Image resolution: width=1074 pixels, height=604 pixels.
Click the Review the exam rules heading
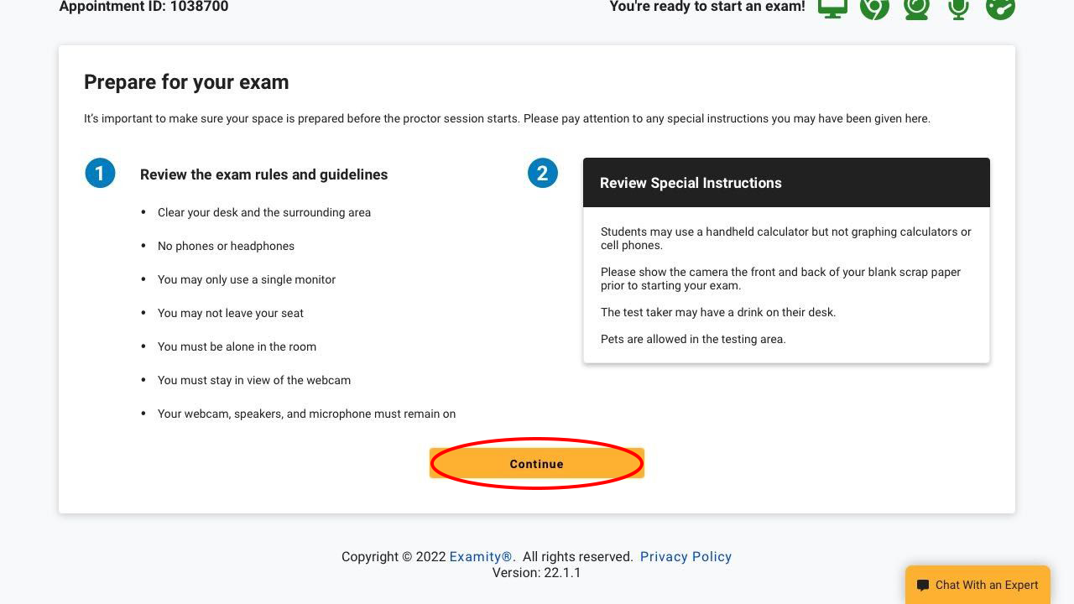pos(263,174)
